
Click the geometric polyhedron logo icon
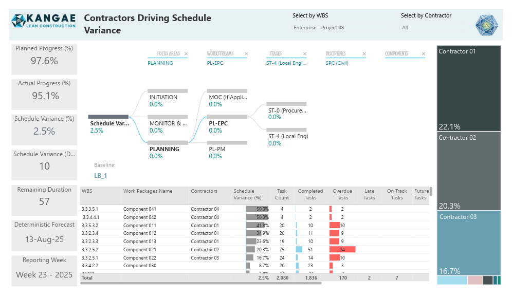(x=486, y=25)
